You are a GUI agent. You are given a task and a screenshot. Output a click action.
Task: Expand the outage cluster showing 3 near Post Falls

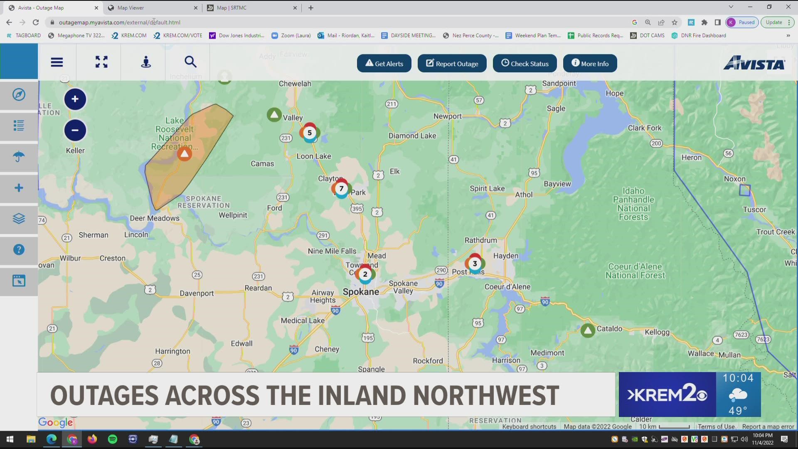[x=475, y=263]
